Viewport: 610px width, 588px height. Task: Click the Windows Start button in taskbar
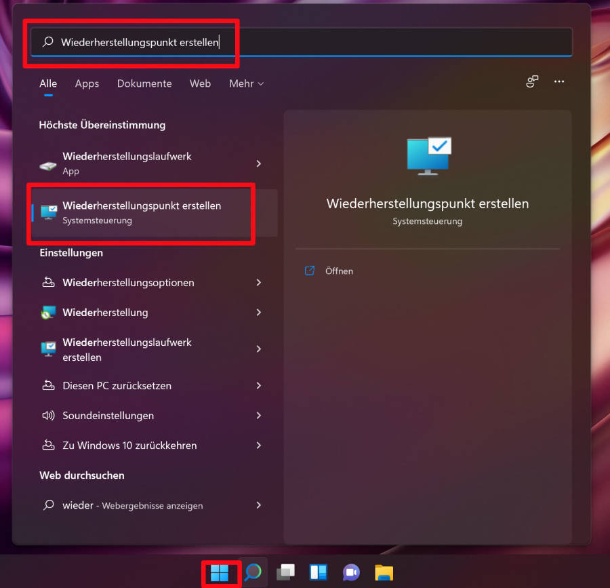(220, 572)
